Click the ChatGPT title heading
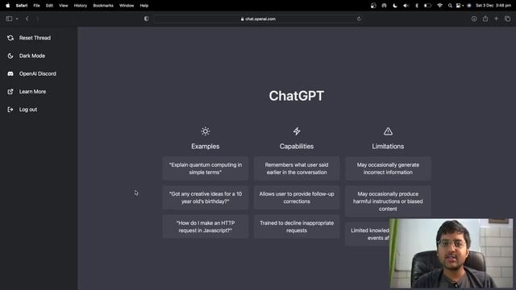The image size is (516, 290). coord(297,96)
